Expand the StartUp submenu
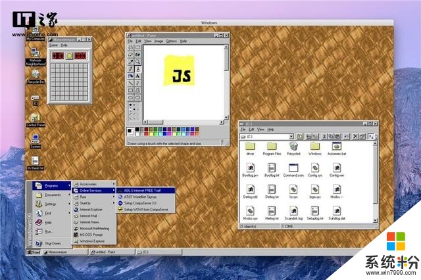Viewport: 421px width, 280px height. [94, 203]
